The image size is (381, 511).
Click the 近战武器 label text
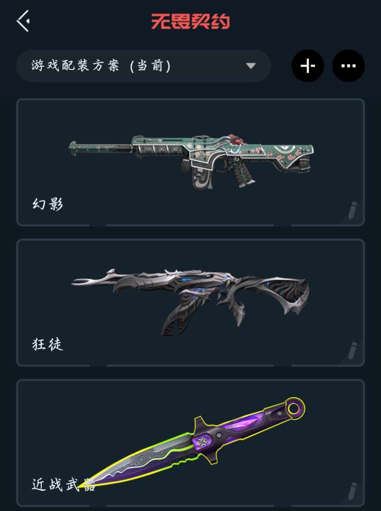[63, 485]
